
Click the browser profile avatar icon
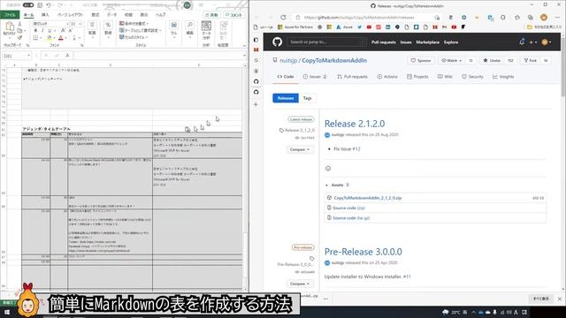(x=544, y=18)
